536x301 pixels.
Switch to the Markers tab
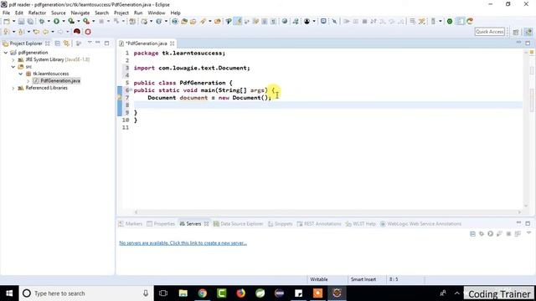(131, 224)
